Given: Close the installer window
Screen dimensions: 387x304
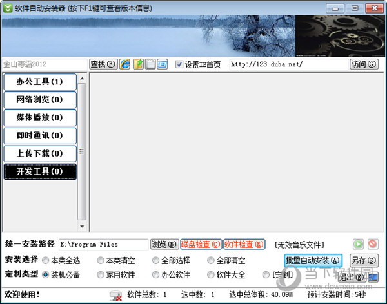Looking at the screenshot, I should coord(374,8).
